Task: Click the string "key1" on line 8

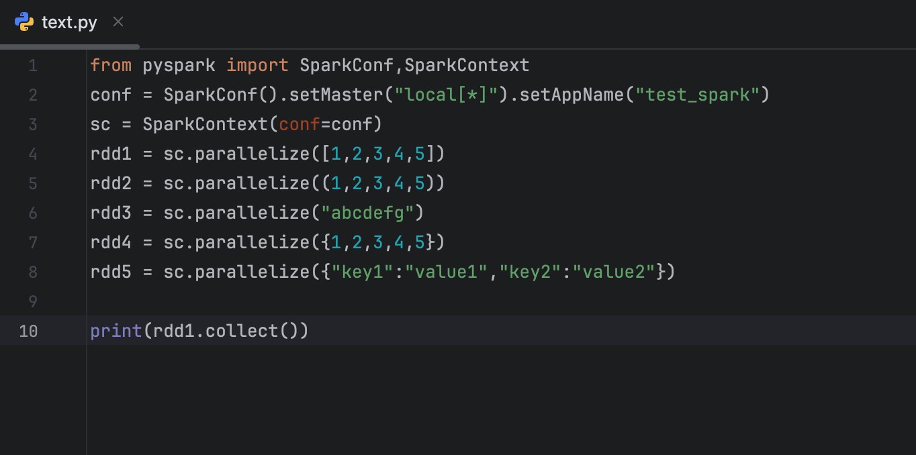Action: pyautogui.click(x=362, y=272)
